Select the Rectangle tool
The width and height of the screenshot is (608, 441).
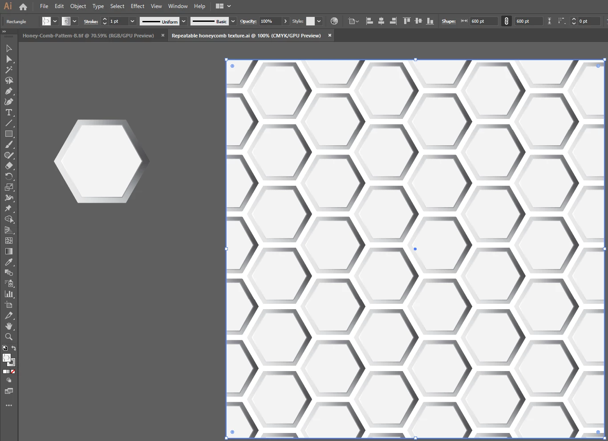8,134
